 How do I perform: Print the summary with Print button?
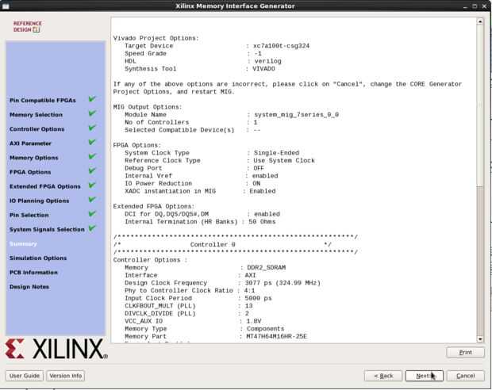[x=465, y=353]
